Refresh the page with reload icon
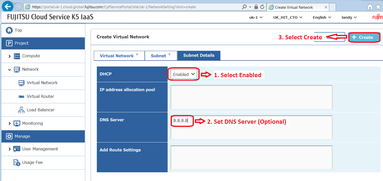Screen dimensions: 383x181 (262, 7)
